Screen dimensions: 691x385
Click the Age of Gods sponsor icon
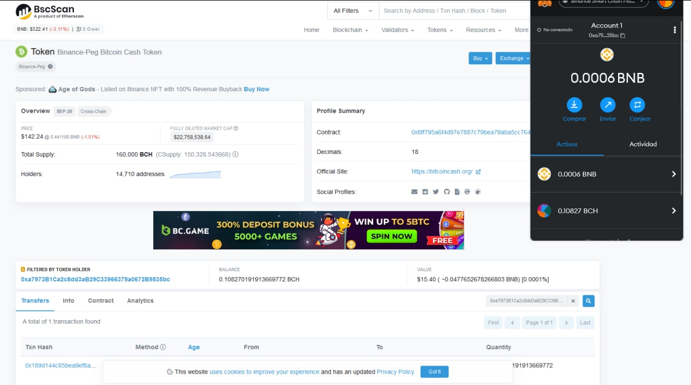[52, 89]
